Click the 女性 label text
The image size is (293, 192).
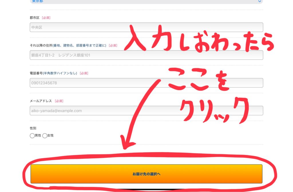[51, 136]
